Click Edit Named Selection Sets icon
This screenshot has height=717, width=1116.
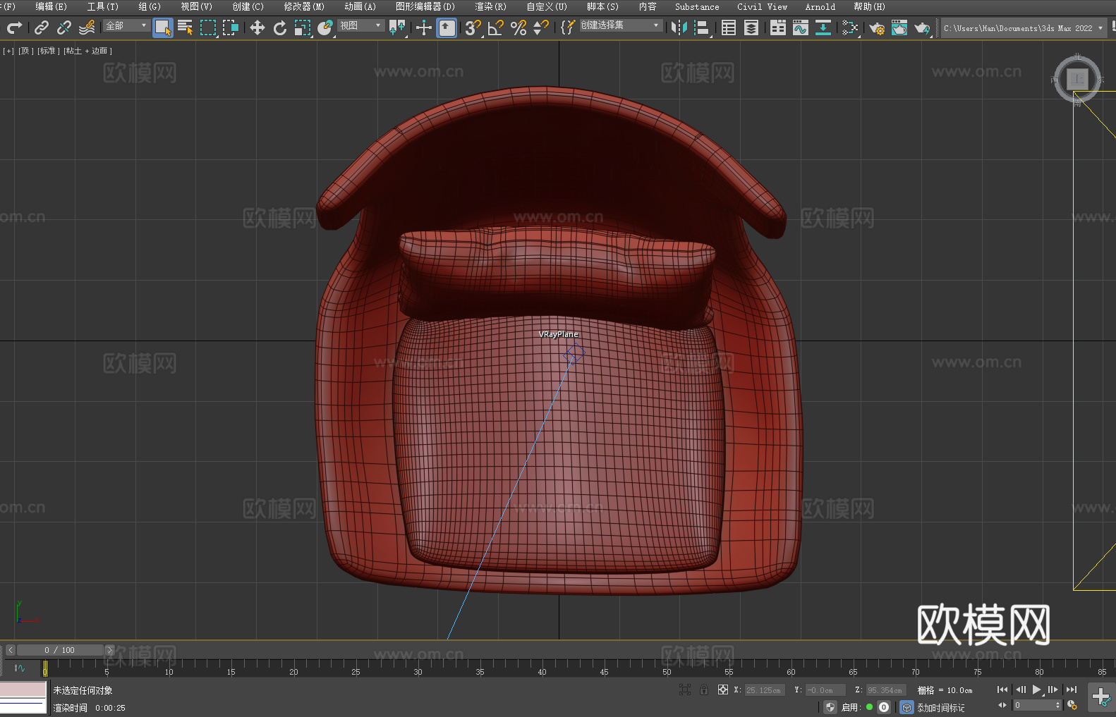(568, 27)
